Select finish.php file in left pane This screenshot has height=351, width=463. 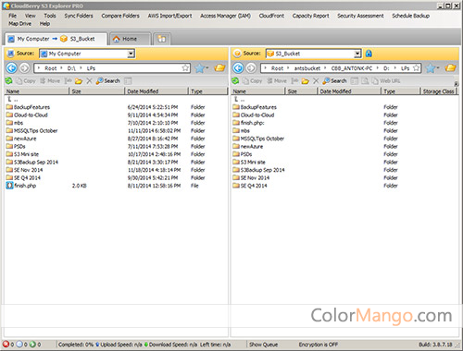click(x=21, y=186)
